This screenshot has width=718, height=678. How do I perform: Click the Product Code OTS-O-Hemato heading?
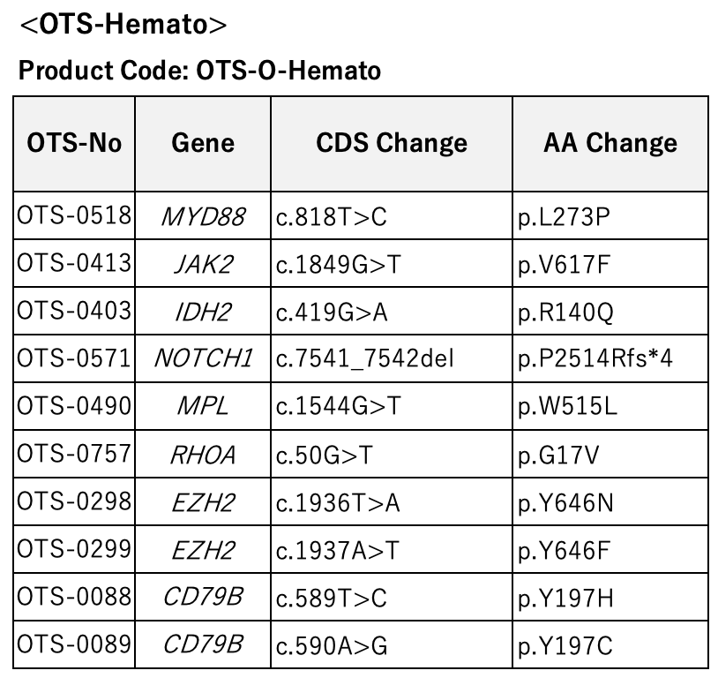tap(199, 71)
